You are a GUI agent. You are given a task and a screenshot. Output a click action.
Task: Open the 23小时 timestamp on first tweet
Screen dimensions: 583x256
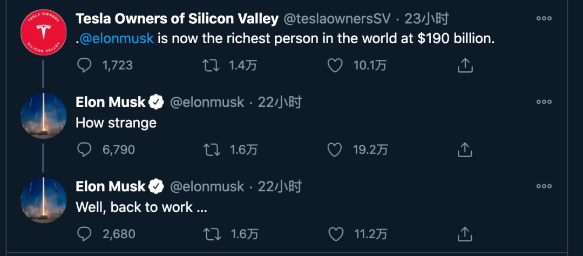[x=426, y=18]
